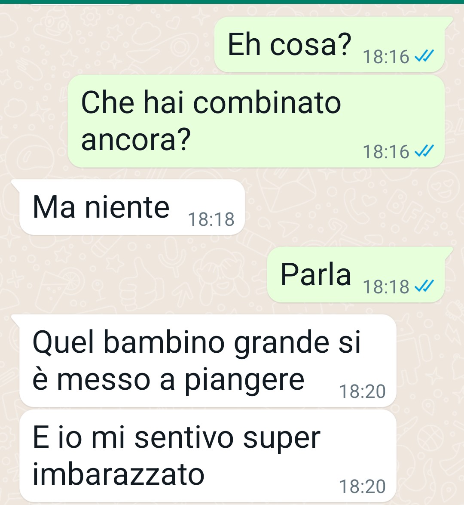Click the 18:18 timestamp beside 'Parla'
This screenshot has height=505, width=464.
pyautogui.click(x=386, y=286)
